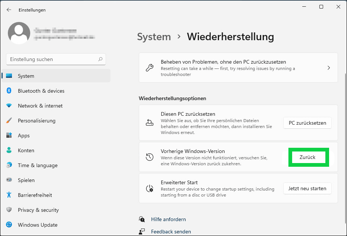
Task: Click the Personalisierung paintbrush icon
Action: click(9, 121)
